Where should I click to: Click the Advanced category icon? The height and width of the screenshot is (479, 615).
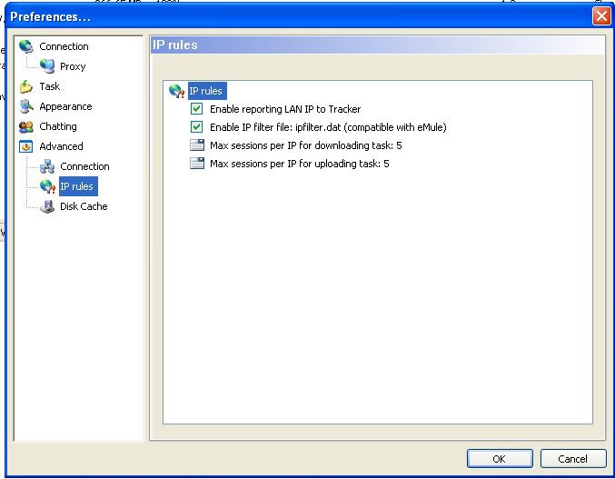pos(25,146)
